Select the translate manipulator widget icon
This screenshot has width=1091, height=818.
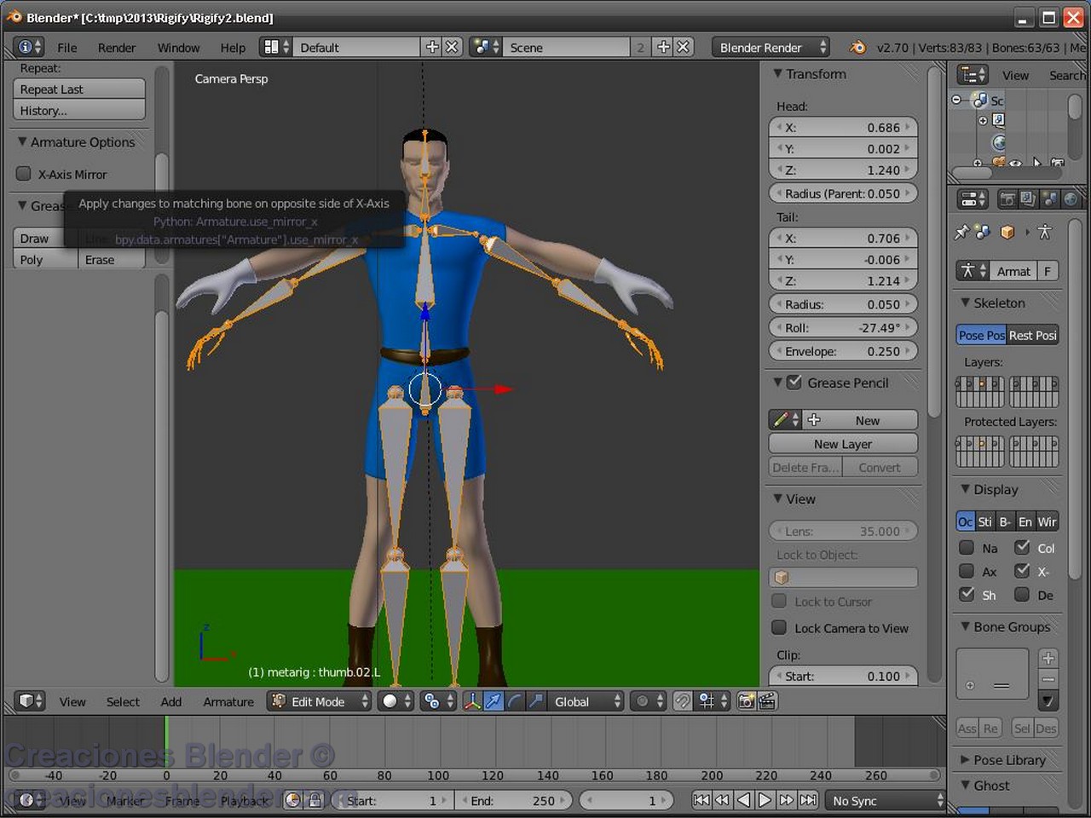pyautogui.click(x=494, y=701)
